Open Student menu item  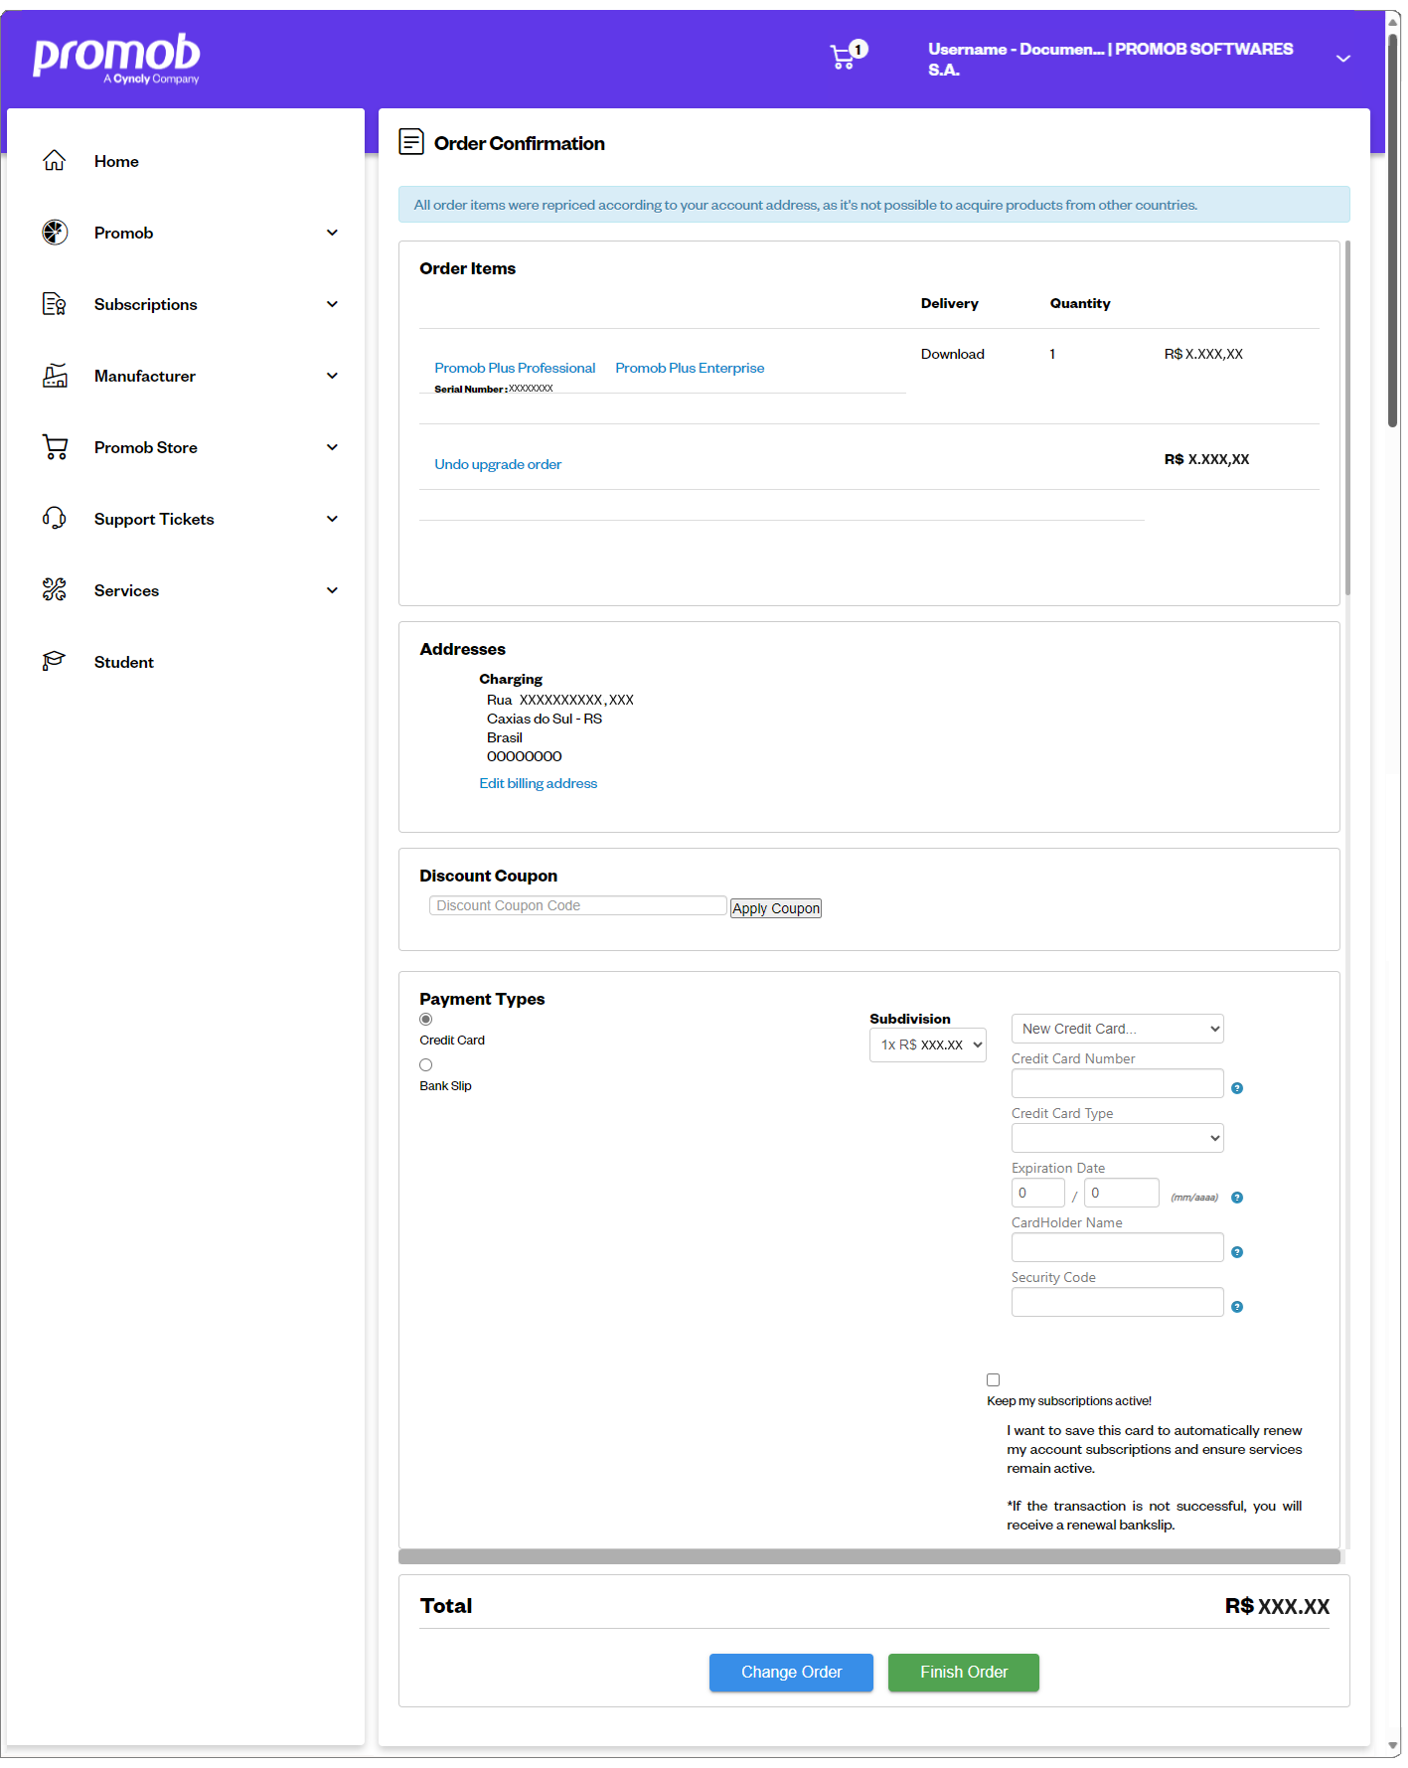pos(123,662)
